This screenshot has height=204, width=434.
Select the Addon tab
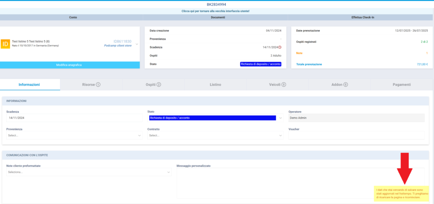(339, 85)
